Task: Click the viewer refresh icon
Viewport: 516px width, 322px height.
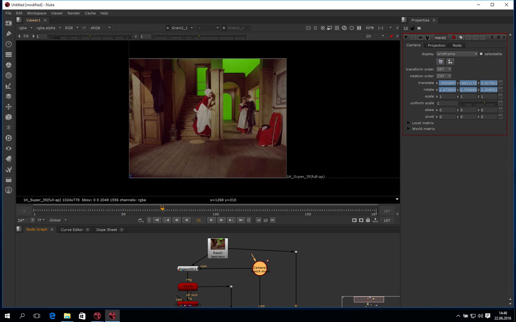Action: pyautogui.click(x=344, y=28)
